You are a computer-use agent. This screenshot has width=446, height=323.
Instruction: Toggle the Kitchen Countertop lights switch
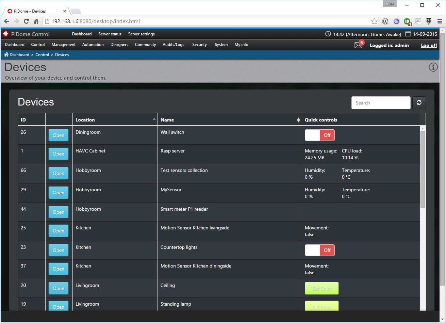[x=319, y=250]
